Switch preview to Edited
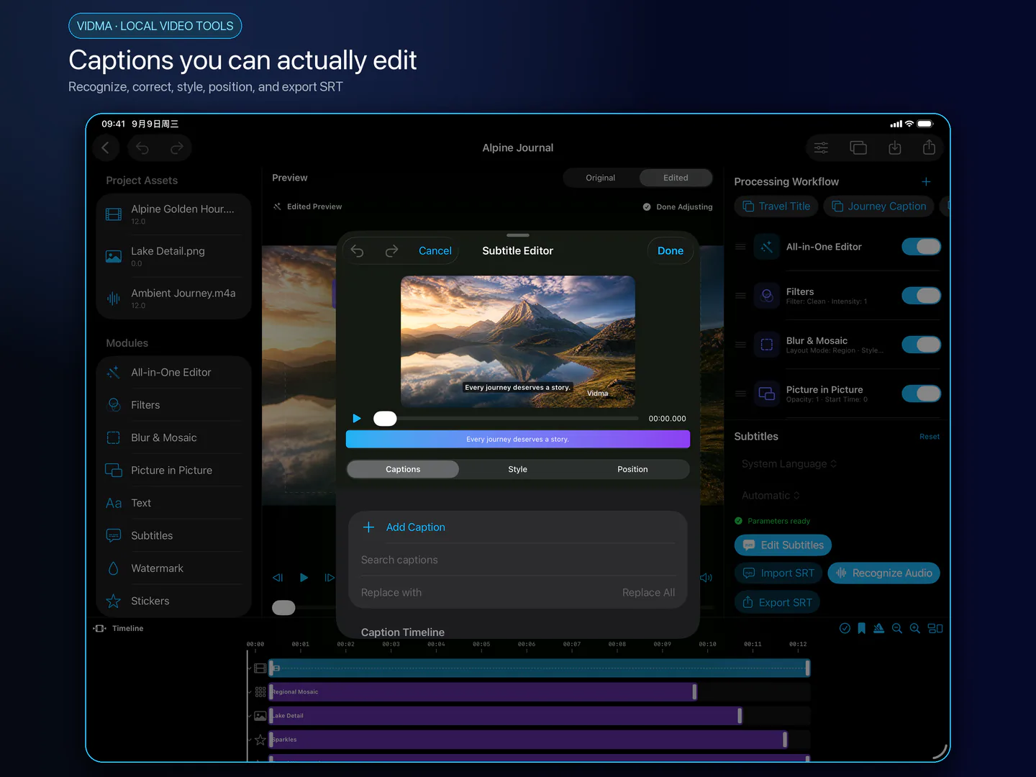Screen dimensions: 1036x777 (x=676, y=178)
